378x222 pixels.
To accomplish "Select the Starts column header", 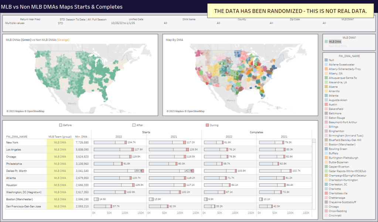I will (146, 132).
